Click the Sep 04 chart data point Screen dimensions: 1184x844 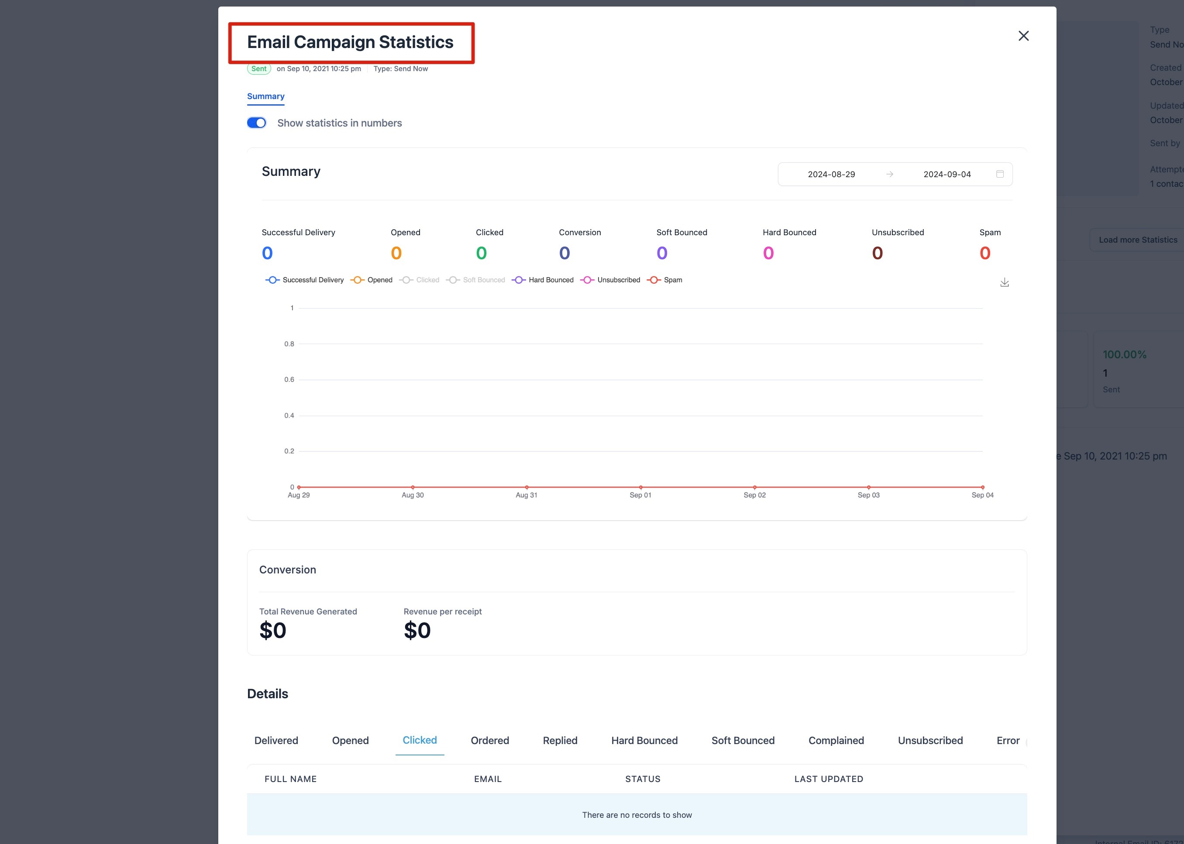point(982,487)
